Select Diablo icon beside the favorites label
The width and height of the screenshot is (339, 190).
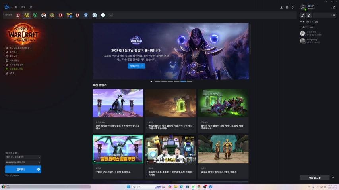click(18, 15)
